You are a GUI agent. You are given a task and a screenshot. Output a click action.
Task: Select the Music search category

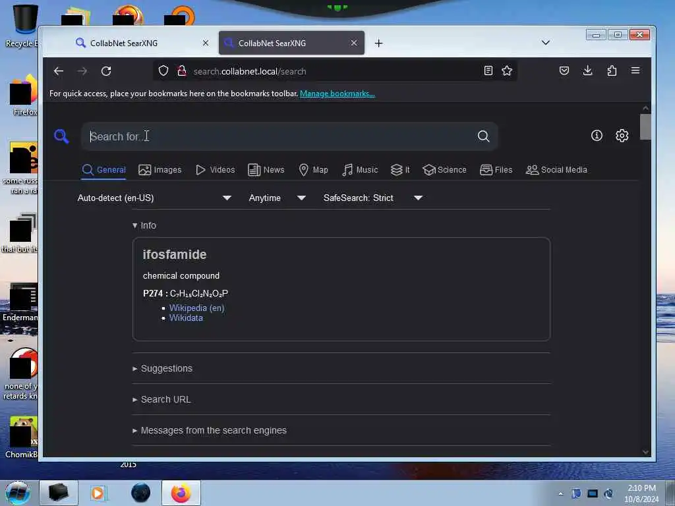[360, 170]
